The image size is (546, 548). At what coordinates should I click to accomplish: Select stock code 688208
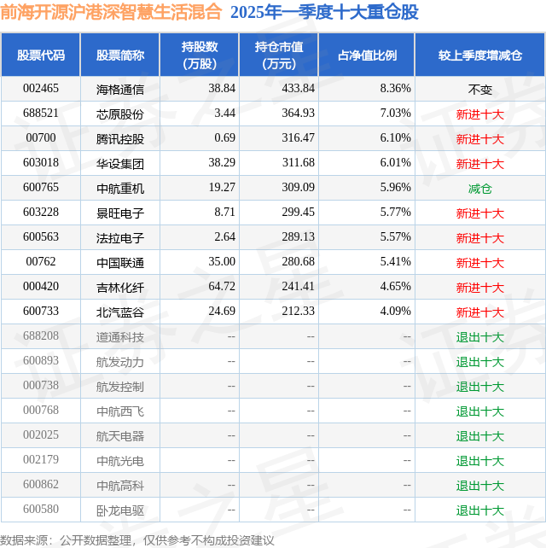click(x=41, y=336)
